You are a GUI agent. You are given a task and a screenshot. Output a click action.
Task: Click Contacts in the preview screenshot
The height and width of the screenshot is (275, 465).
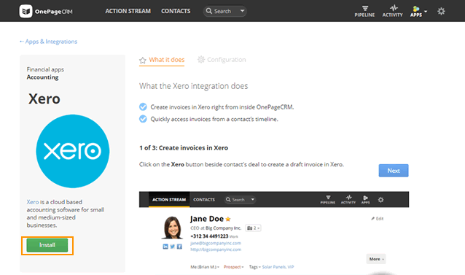[x=204, y=200]
